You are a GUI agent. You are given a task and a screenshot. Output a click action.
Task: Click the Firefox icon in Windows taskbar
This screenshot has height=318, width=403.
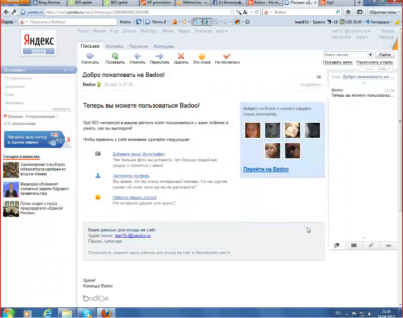pyautogui.click(x=106, y=313)
